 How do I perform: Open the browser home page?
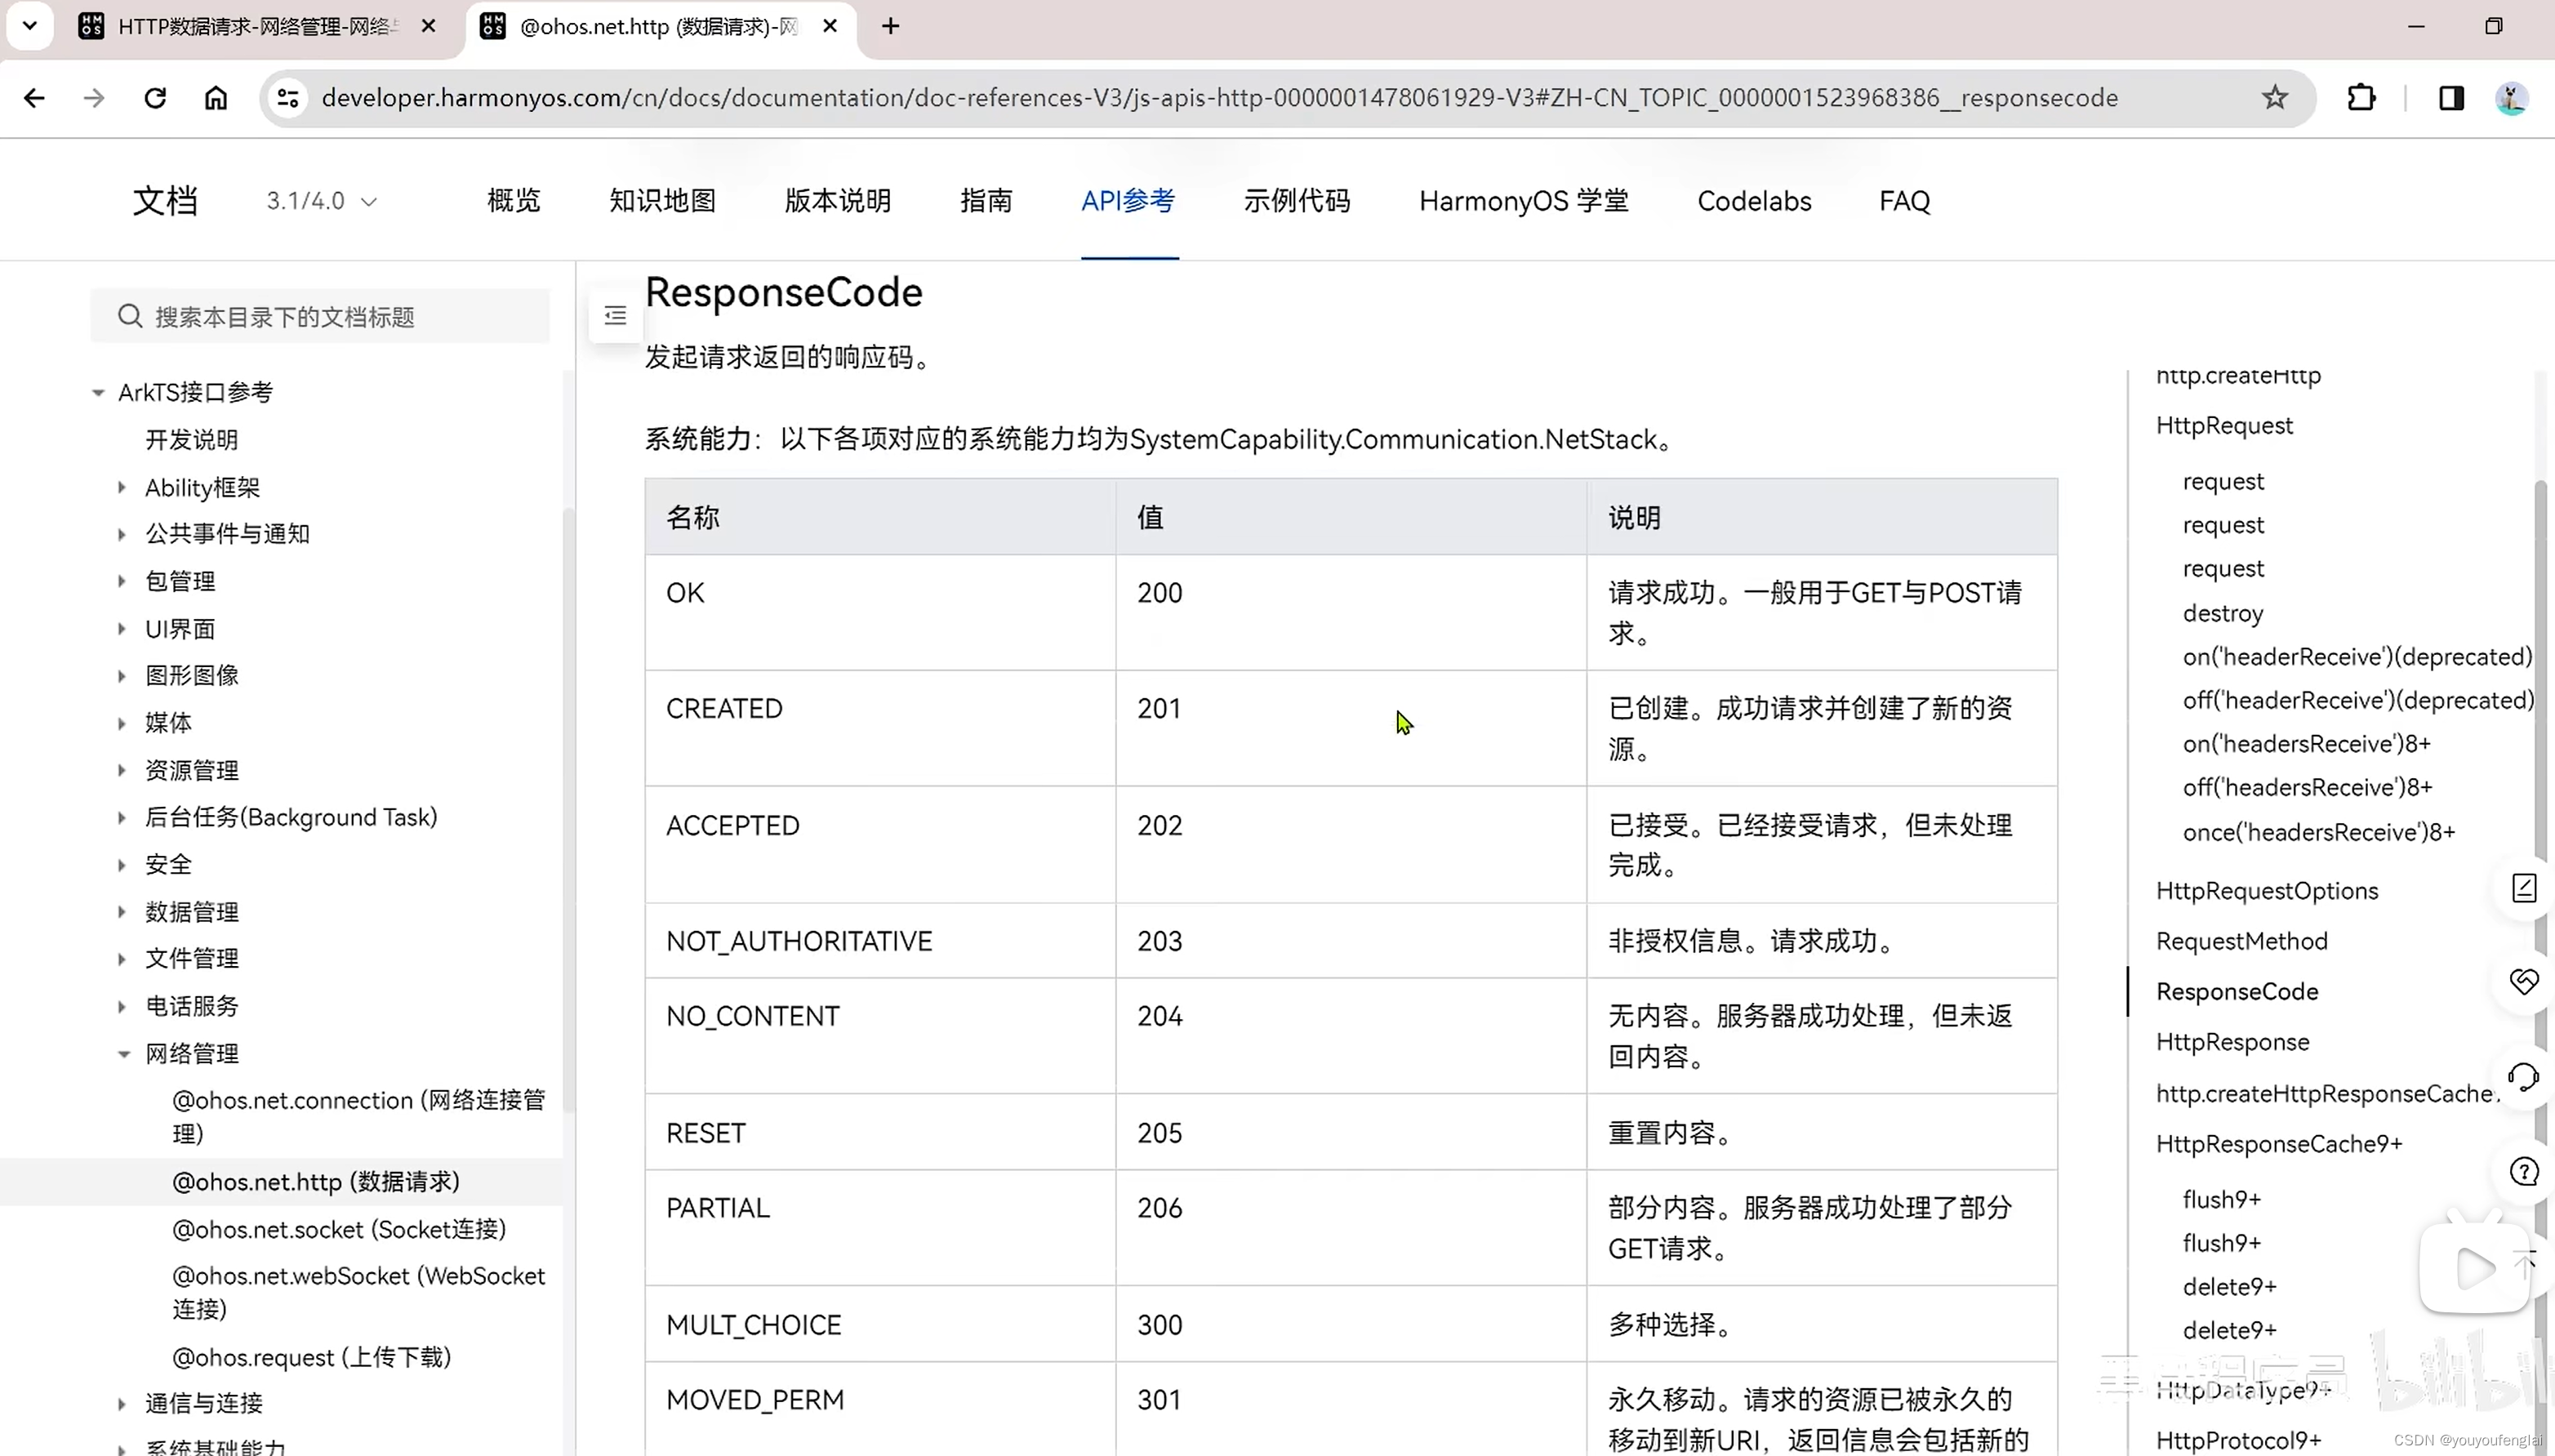pyautogui.click(x=216, y=98)
